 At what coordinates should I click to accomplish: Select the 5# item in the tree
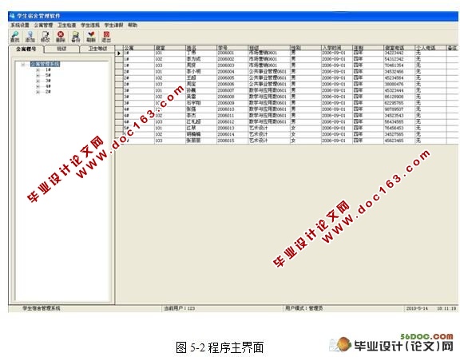(48, 76)
